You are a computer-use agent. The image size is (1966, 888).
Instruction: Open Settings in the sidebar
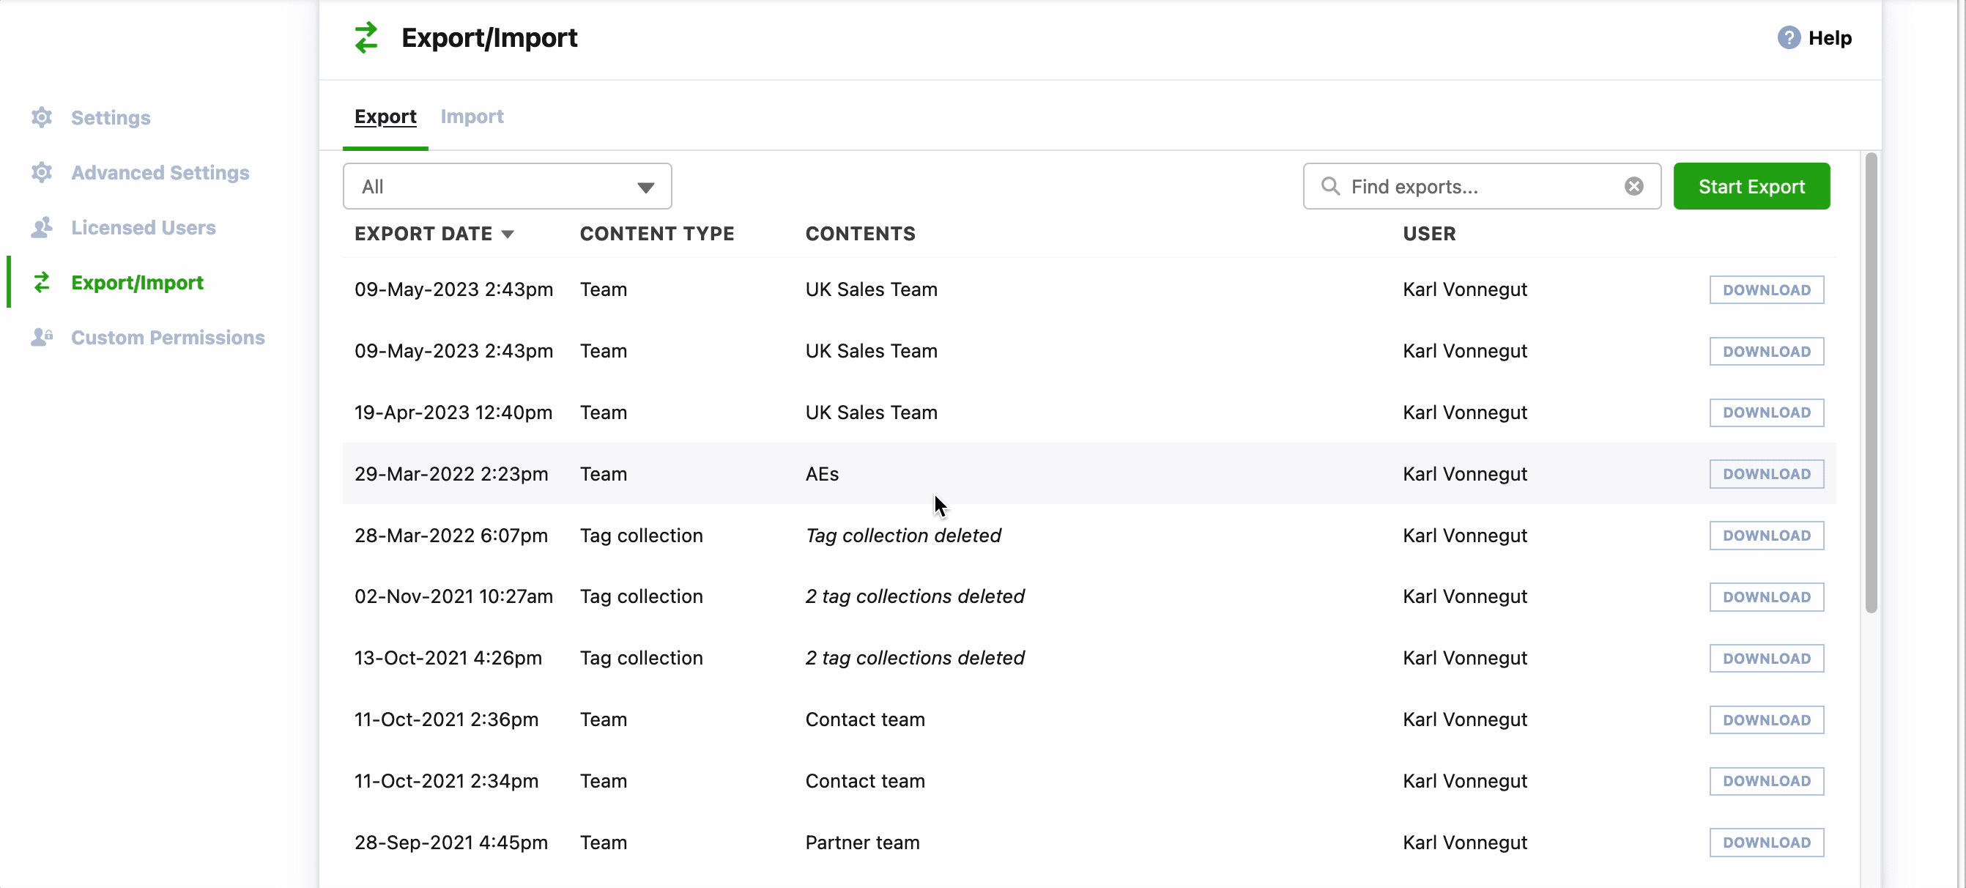click(111, 117)
